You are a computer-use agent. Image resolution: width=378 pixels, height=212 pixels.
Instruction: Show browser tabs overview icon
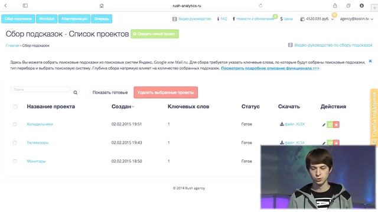coord(348,5)
